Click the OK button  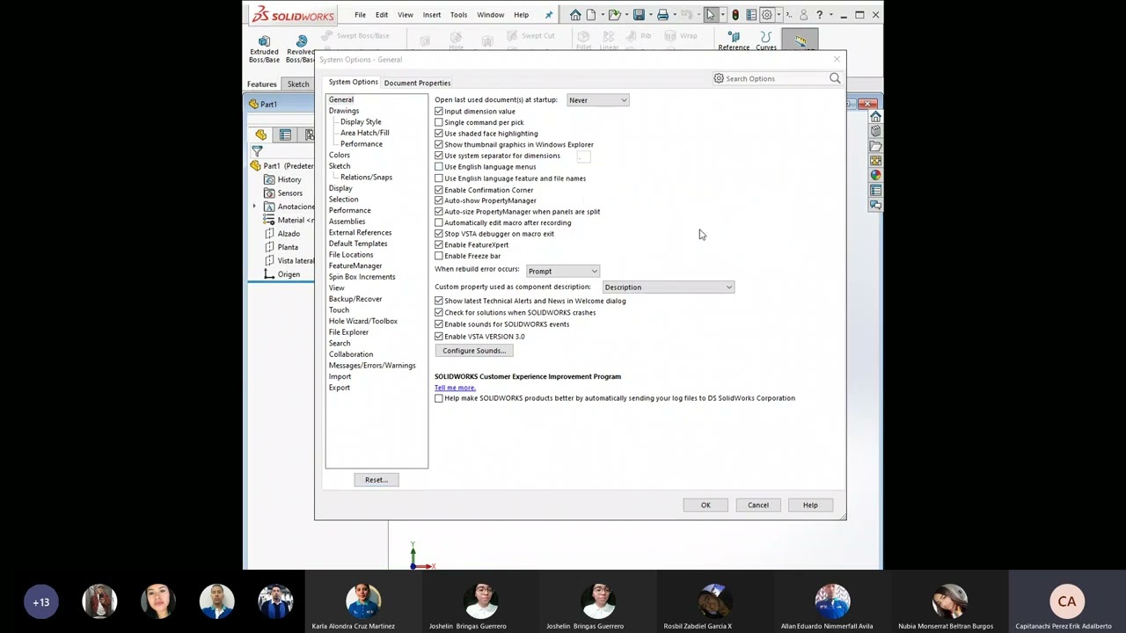[706, 506]
